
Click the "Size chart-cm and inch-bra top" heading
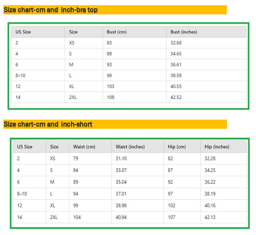pos(51,10)
